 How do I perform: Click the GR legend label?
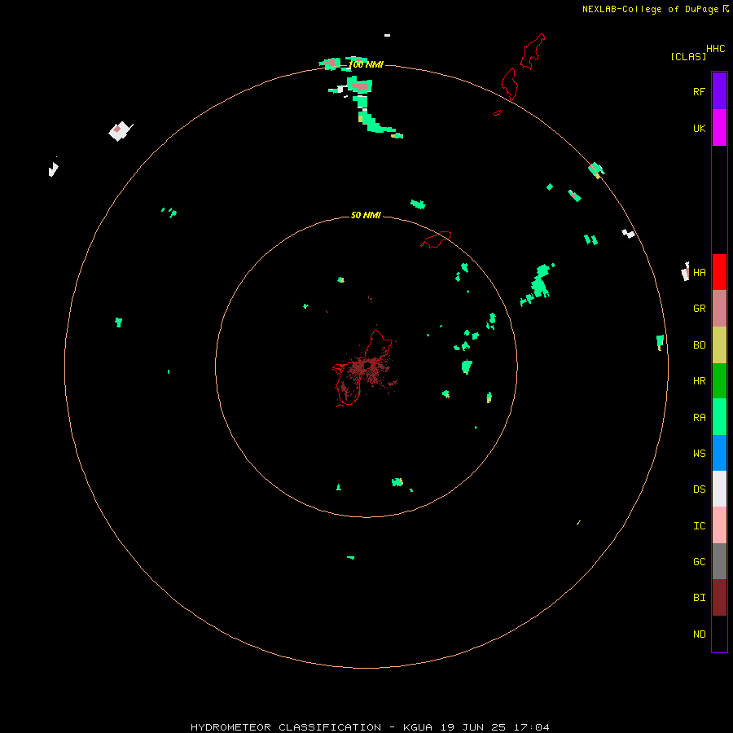tap(699, 309)
